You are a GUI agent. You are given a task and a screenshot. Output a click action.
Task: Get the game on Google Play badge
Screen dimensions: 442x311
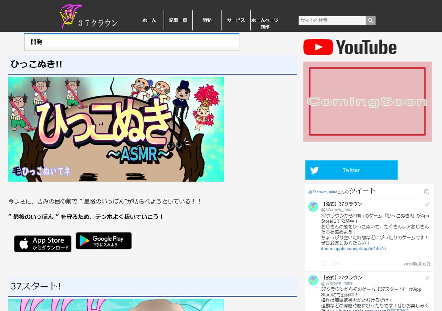(x=104, y=241)
